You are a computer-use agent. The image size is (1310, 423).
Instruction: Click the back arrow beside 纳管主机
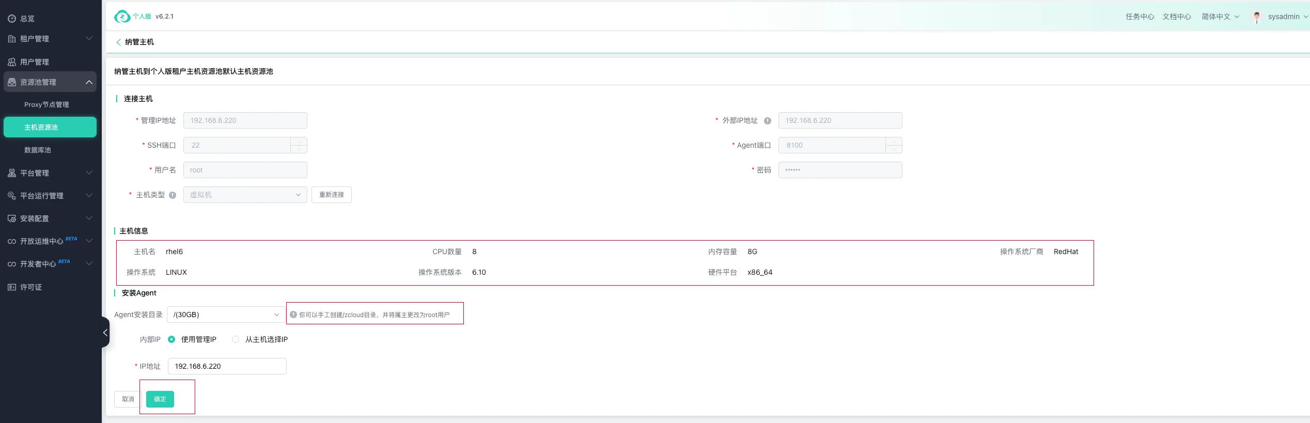(x=118, y=42)
